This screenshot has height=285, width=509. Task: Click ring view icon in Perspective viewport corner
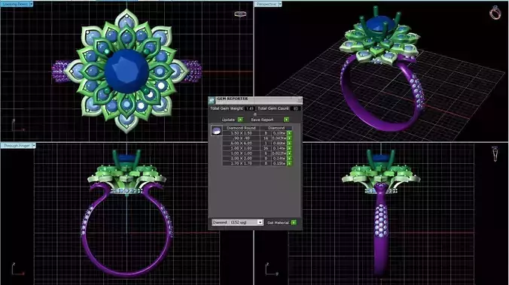[x=495, y=13]
